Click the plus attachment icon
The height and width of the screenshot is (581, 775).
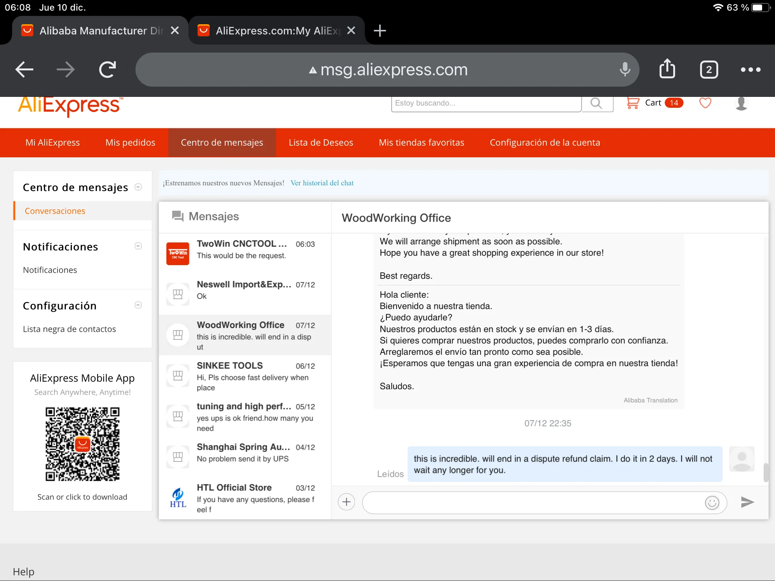tap(346, 502)
